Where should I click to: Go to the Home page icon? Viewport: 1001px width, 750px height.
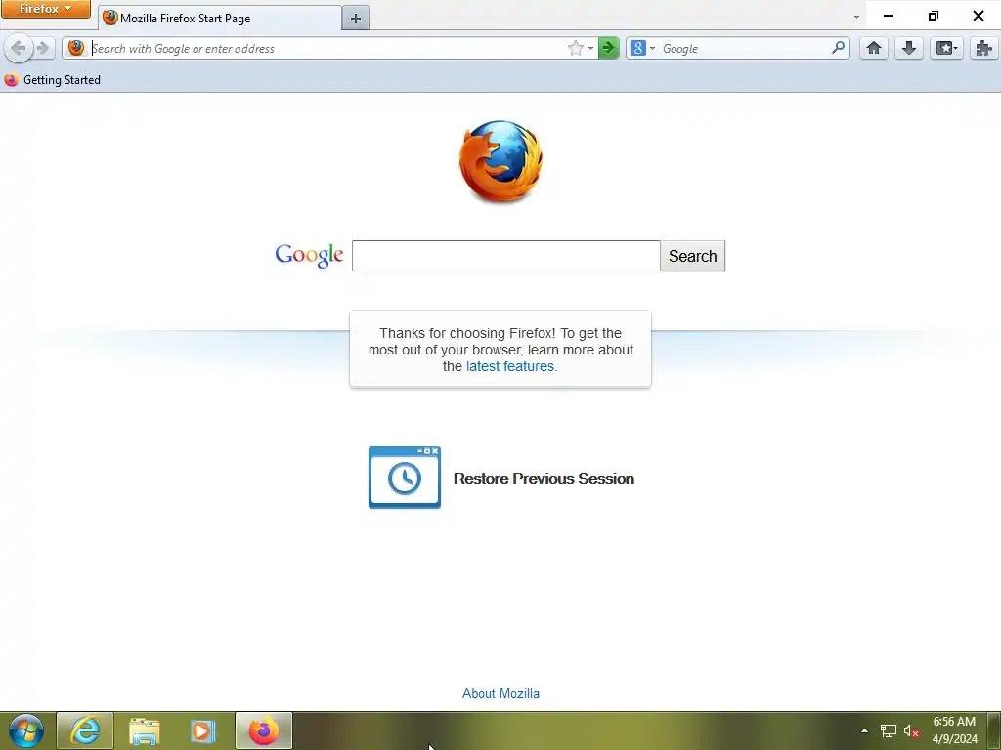click(874, 48)
